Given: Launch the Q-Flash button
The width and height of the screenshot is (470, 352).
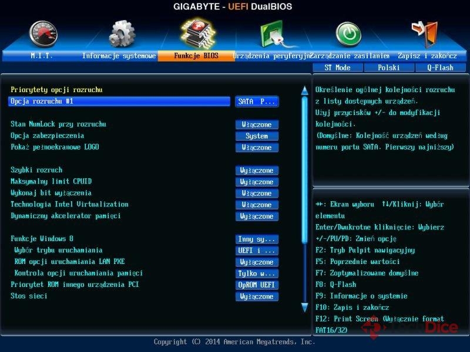Looking at the screenshot, I should pyautogui.click(x=440, y=67).
